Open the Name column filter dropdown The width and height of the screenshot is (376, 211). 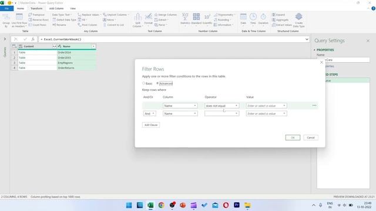coord(93,46)
